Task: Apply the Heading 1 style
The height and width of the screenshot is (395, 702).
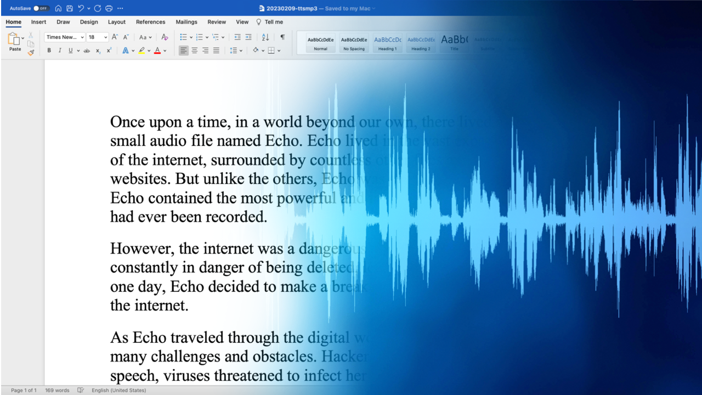Action: (387, 43)
